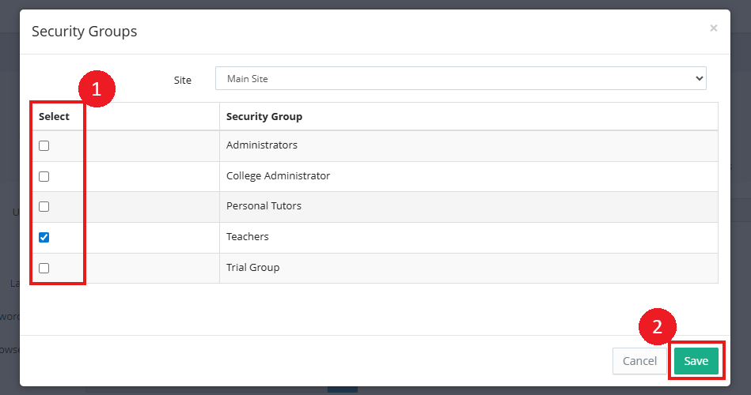The height and width of the screenshot is (395, 751).
Task: Click the red number 2 marker
Action: pyautogui.click(x=656, y=325)
